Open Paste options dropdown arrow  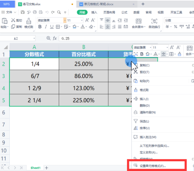tap(8, 27)
